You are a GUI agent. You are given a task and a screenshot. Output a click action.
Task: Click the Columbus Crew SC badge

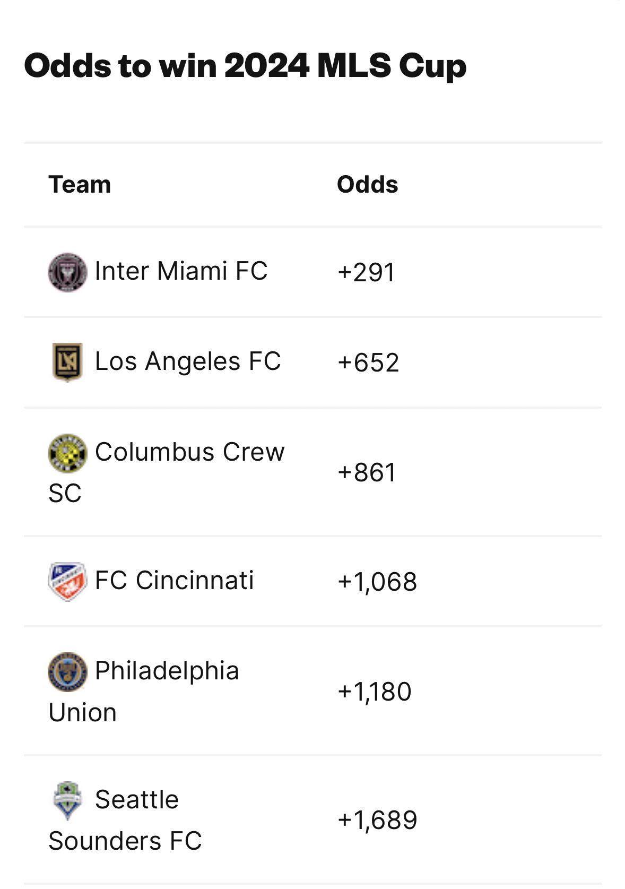pos(67,453)
